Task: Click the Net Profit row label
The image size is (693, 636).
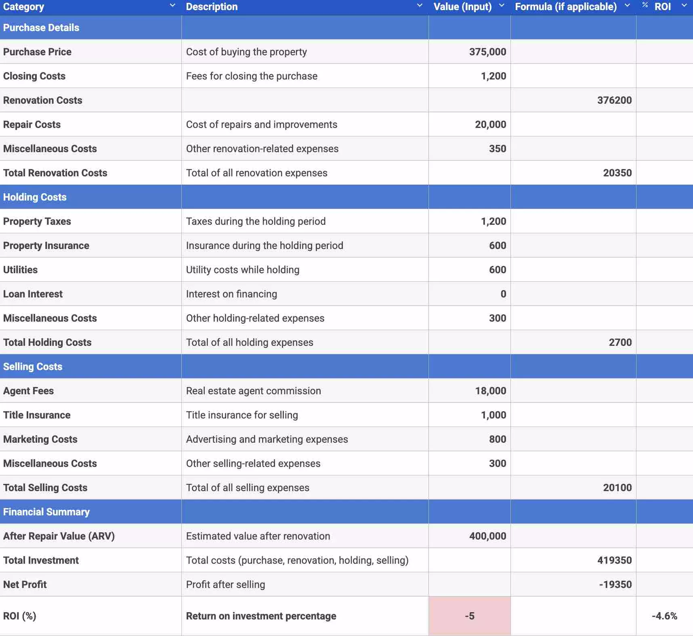Action: click(25, 584)
